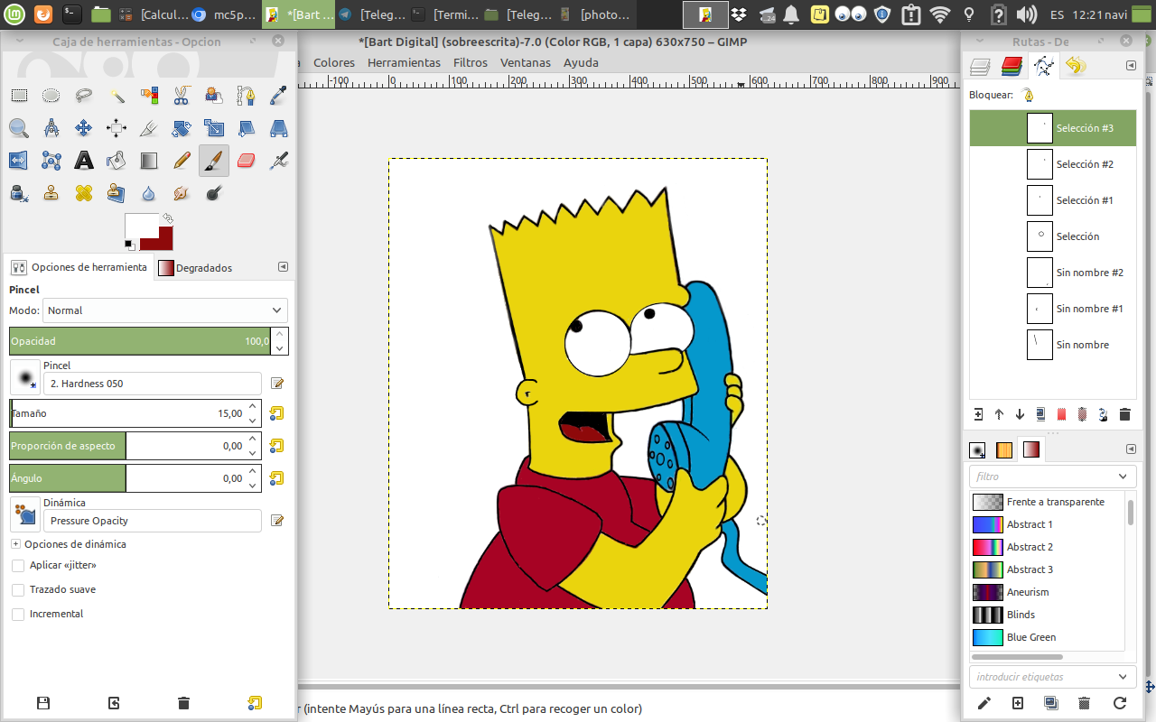
Task: Select the Alignment tool
Action: pos(117,128)
